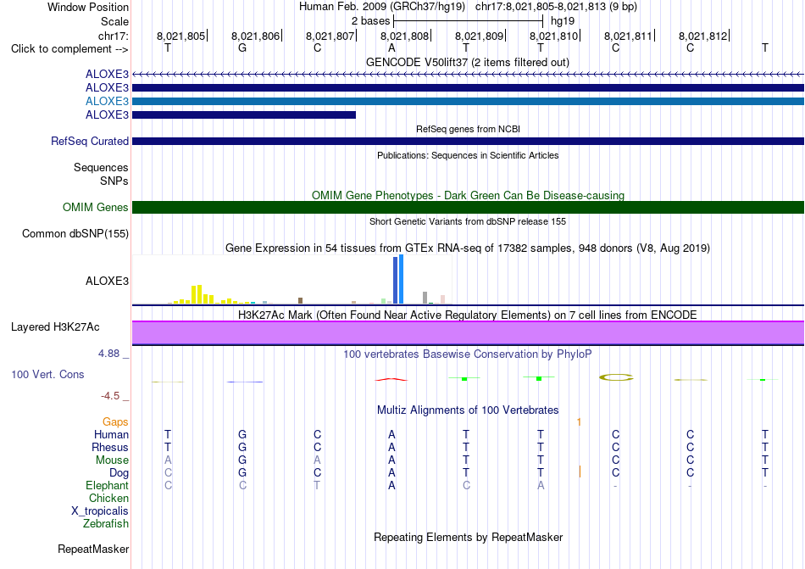Click the 'Layered H3K27Ac' track label
The height and width of the screenshot is (569, 805).
(x=55, y=327)
